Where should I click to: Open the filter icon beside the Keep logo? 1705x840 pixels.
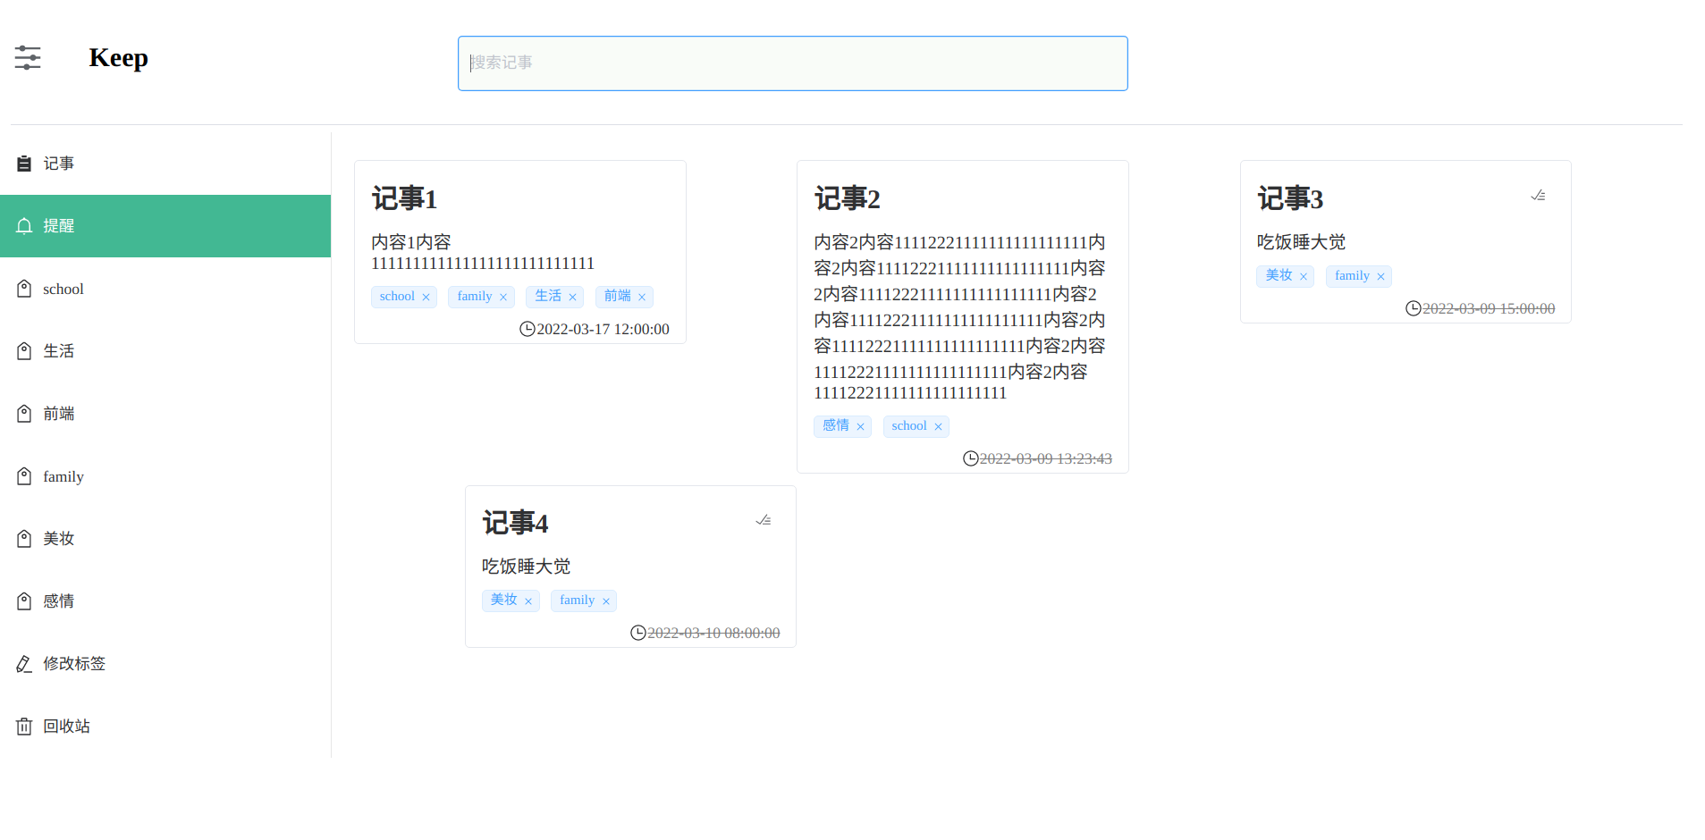pyautogui.click(x=27, y=57)
